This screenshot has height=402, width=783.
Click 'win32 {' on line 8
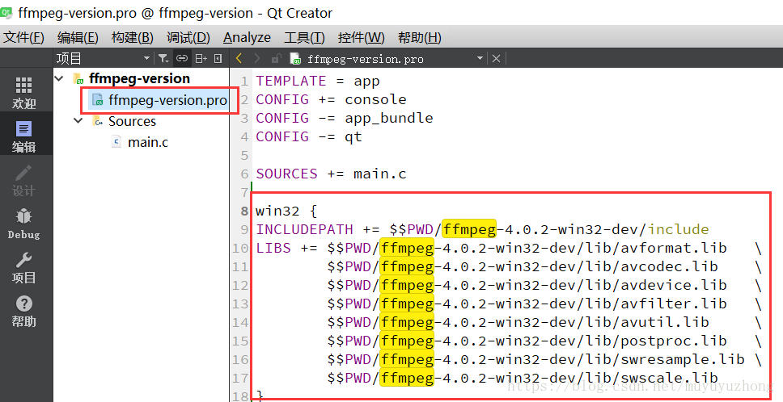tap(286, 211)
